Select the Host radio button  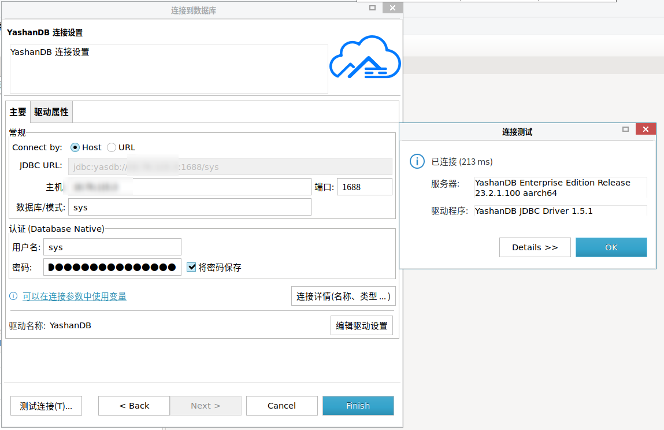pos(75,147)
